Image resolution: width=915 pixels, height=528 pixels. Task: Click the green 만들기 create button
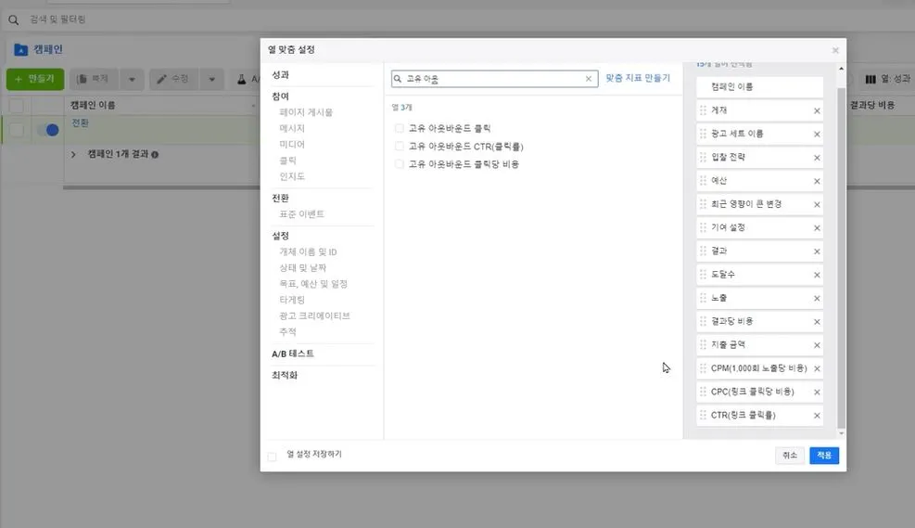[x=35, y=79]
